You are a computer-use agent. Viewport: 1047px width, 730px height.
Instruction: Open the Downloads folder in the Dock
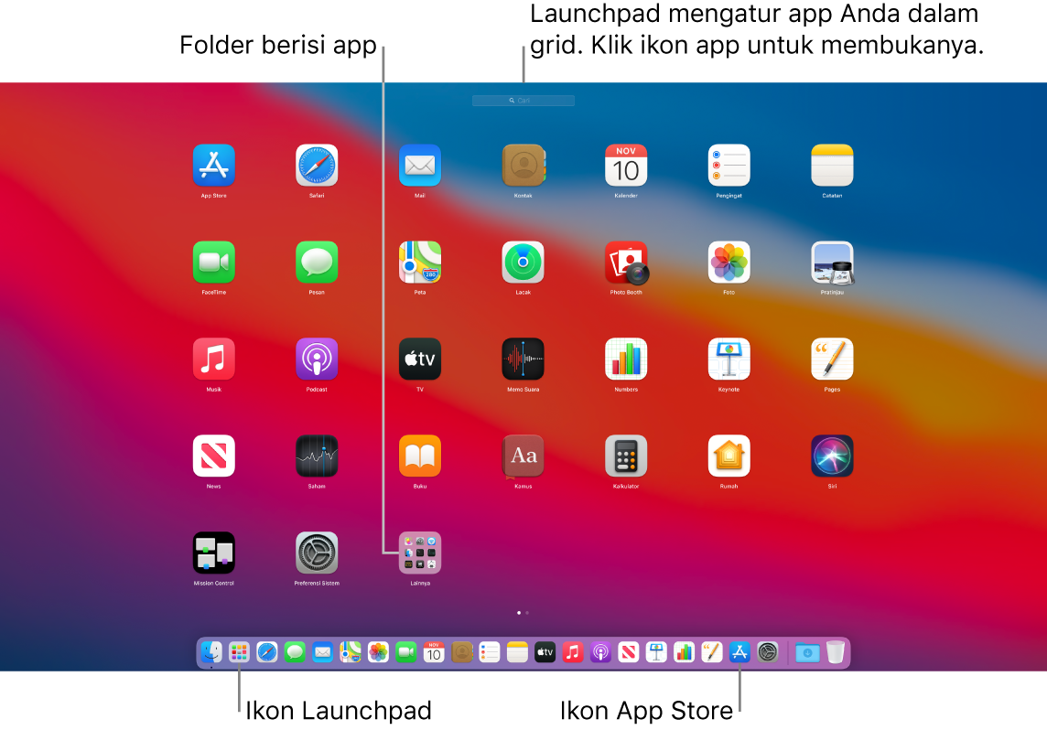click(x=807, y=652)
